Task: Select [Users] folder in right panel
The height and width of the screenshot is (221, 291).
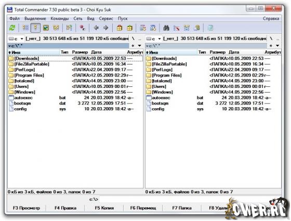Action: click(x=213, y=86)
